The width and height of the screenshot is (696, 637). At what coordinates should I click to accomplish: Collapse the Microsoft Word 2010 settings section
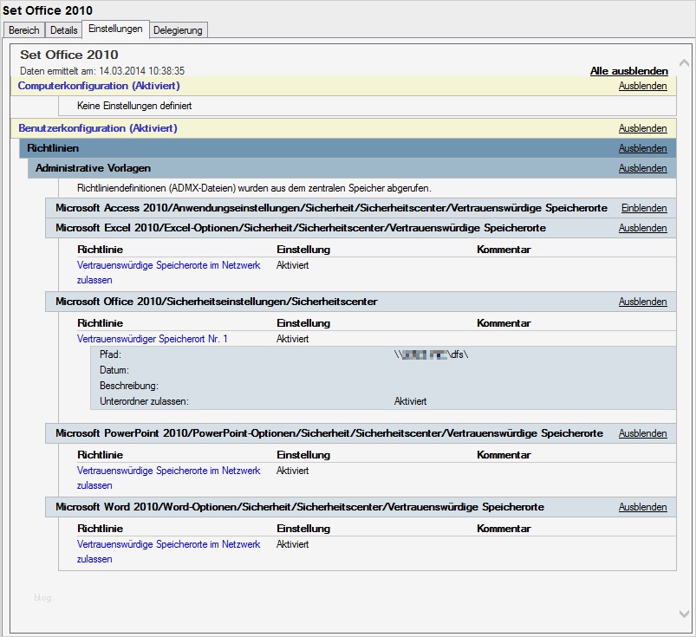642,506
